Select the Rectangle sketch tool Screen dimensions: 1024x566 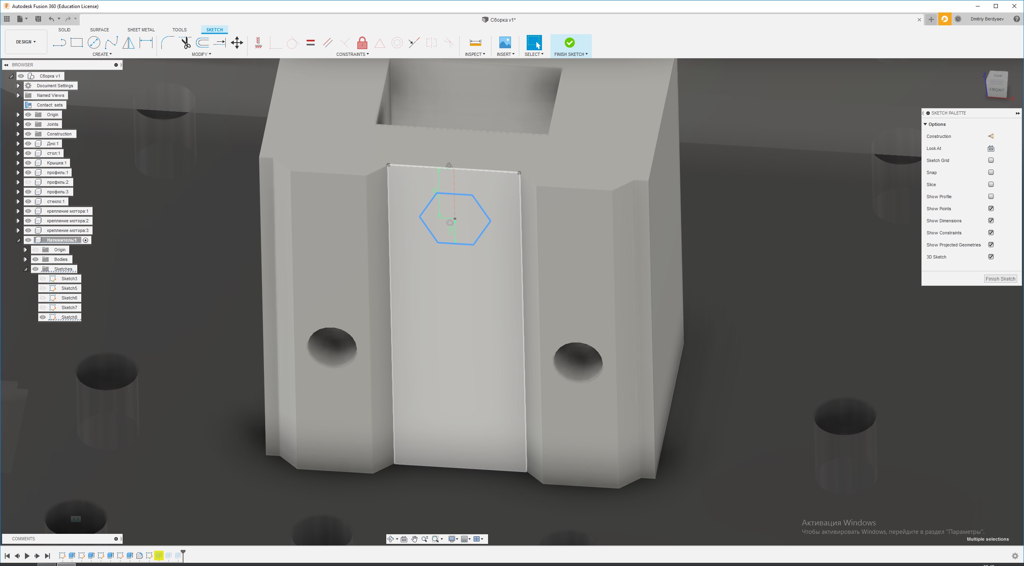(76, 43)
